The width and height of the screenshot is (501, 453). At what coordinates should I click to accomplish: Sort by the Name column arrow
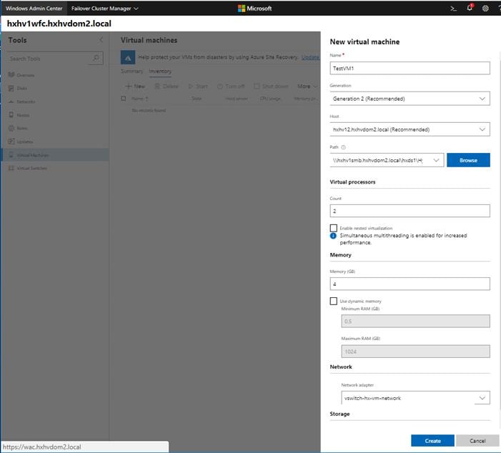point(147,99)
